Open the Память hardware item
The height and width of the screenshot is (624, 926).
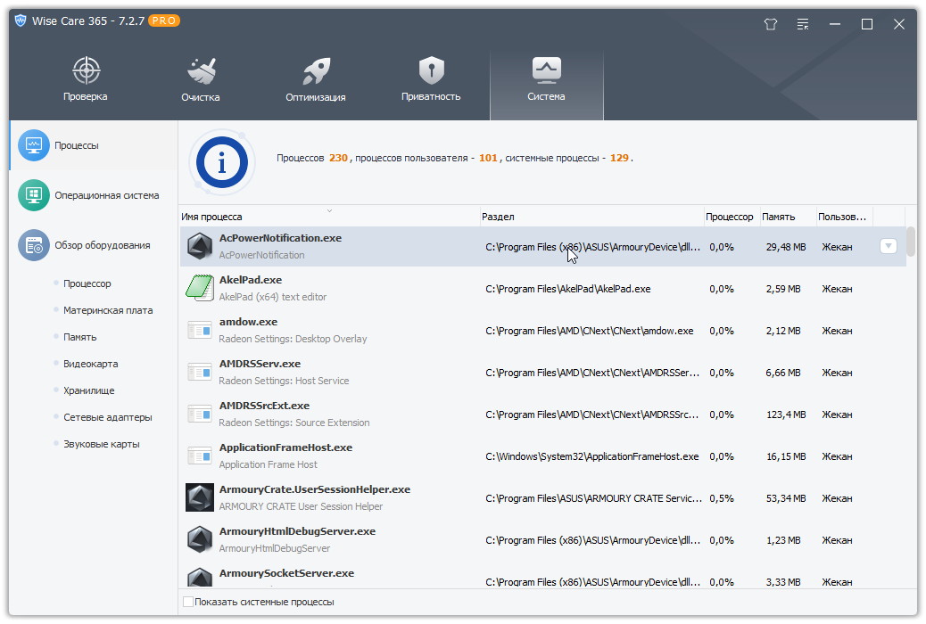point(79,337)
